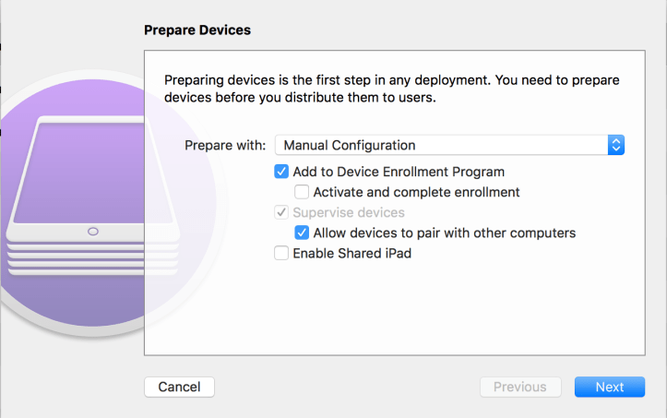
Task: Uncheck Allow devices to pair with other computers
Action: 302,233
